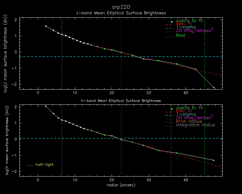Image resolution: width=242 pixels, height=194 pixels.
Task: Click the first white data point in J-band plot
Action: point(46,26)
